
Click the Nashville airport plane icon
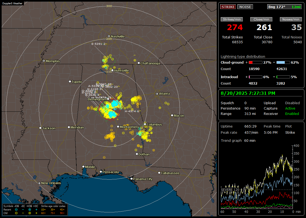(109, 36)
